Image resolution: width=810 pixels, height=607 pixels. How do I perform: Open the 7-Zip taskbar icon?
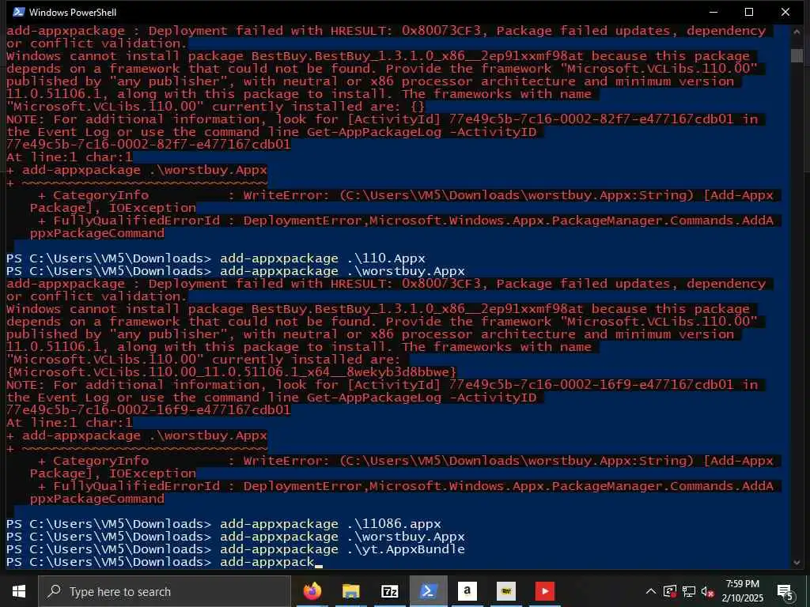[389, 591]
